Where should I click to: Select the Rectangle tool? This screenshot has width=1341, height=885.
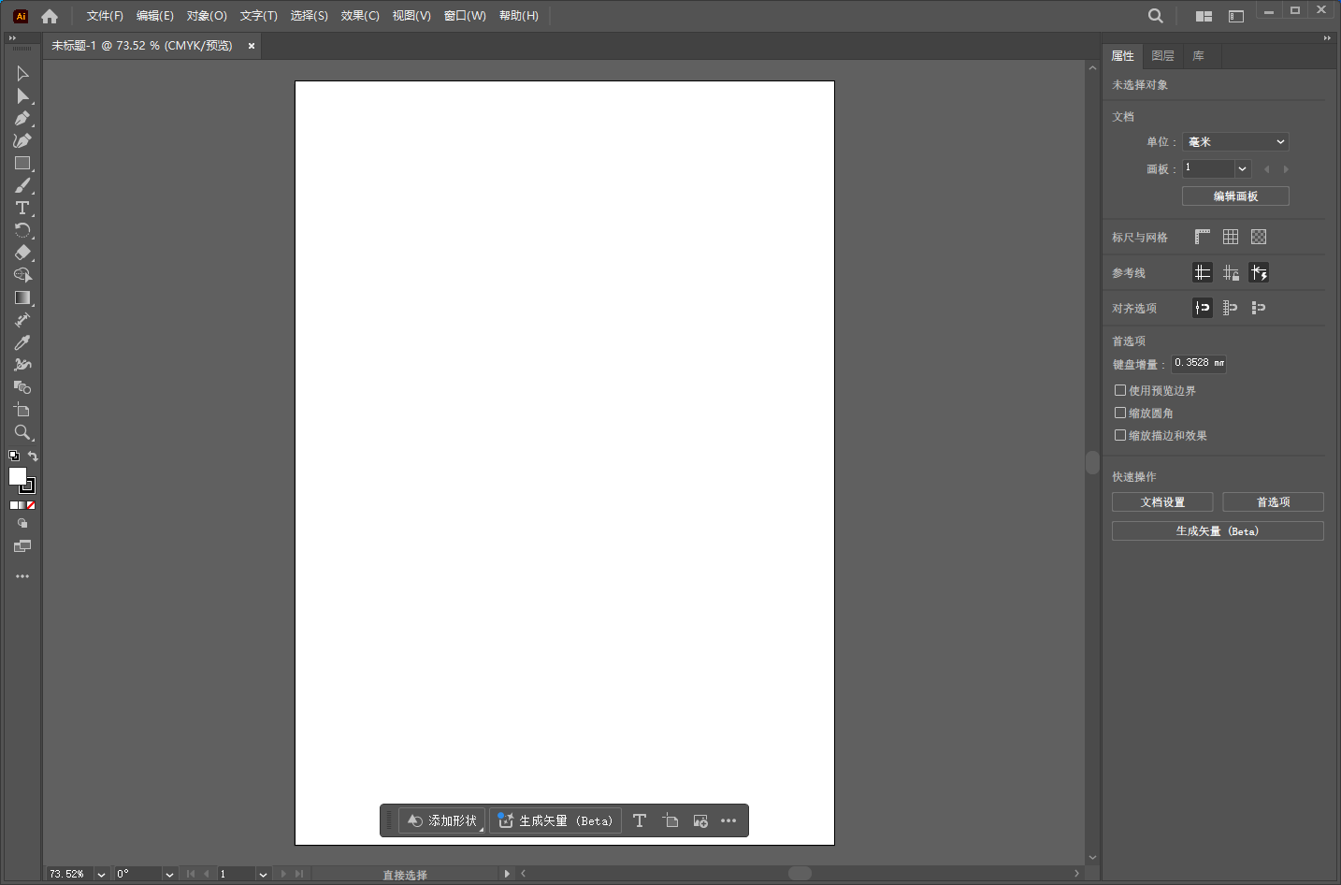22,163
